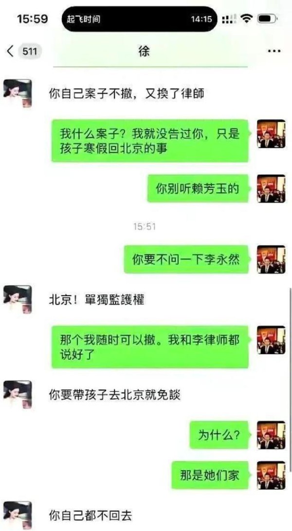The image size is (292, 531).
Task: Tap contact avatar beside 北京！單獨監護權 message
Action: [17, 300]
